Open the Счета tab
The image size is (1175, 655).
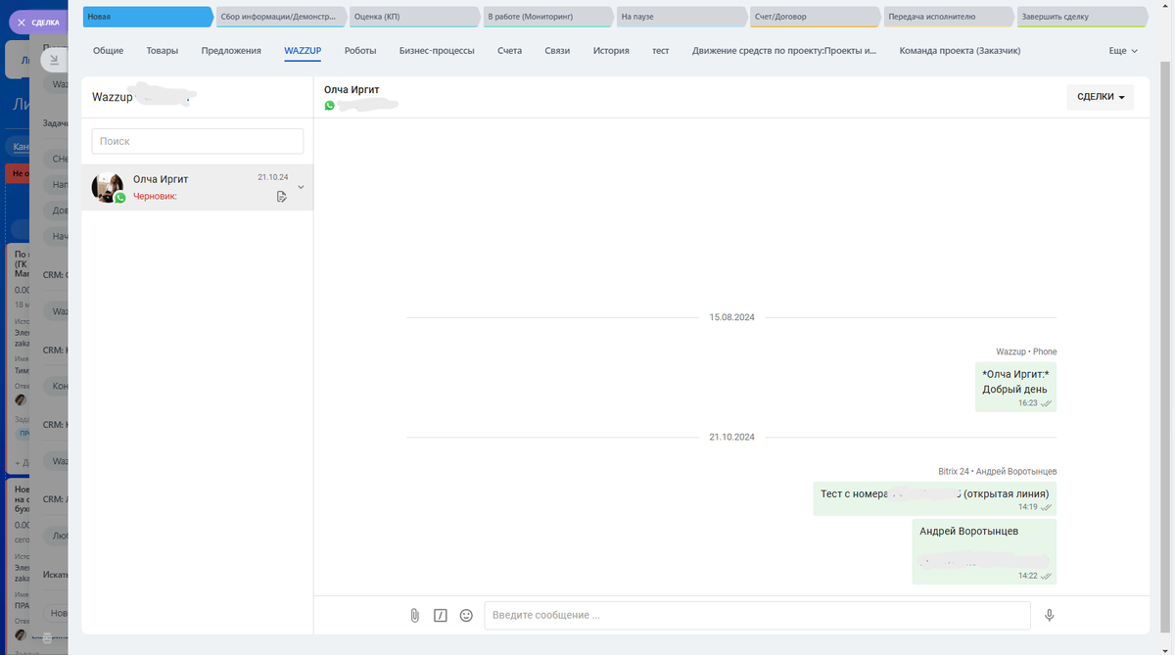[x=509, y=50]
